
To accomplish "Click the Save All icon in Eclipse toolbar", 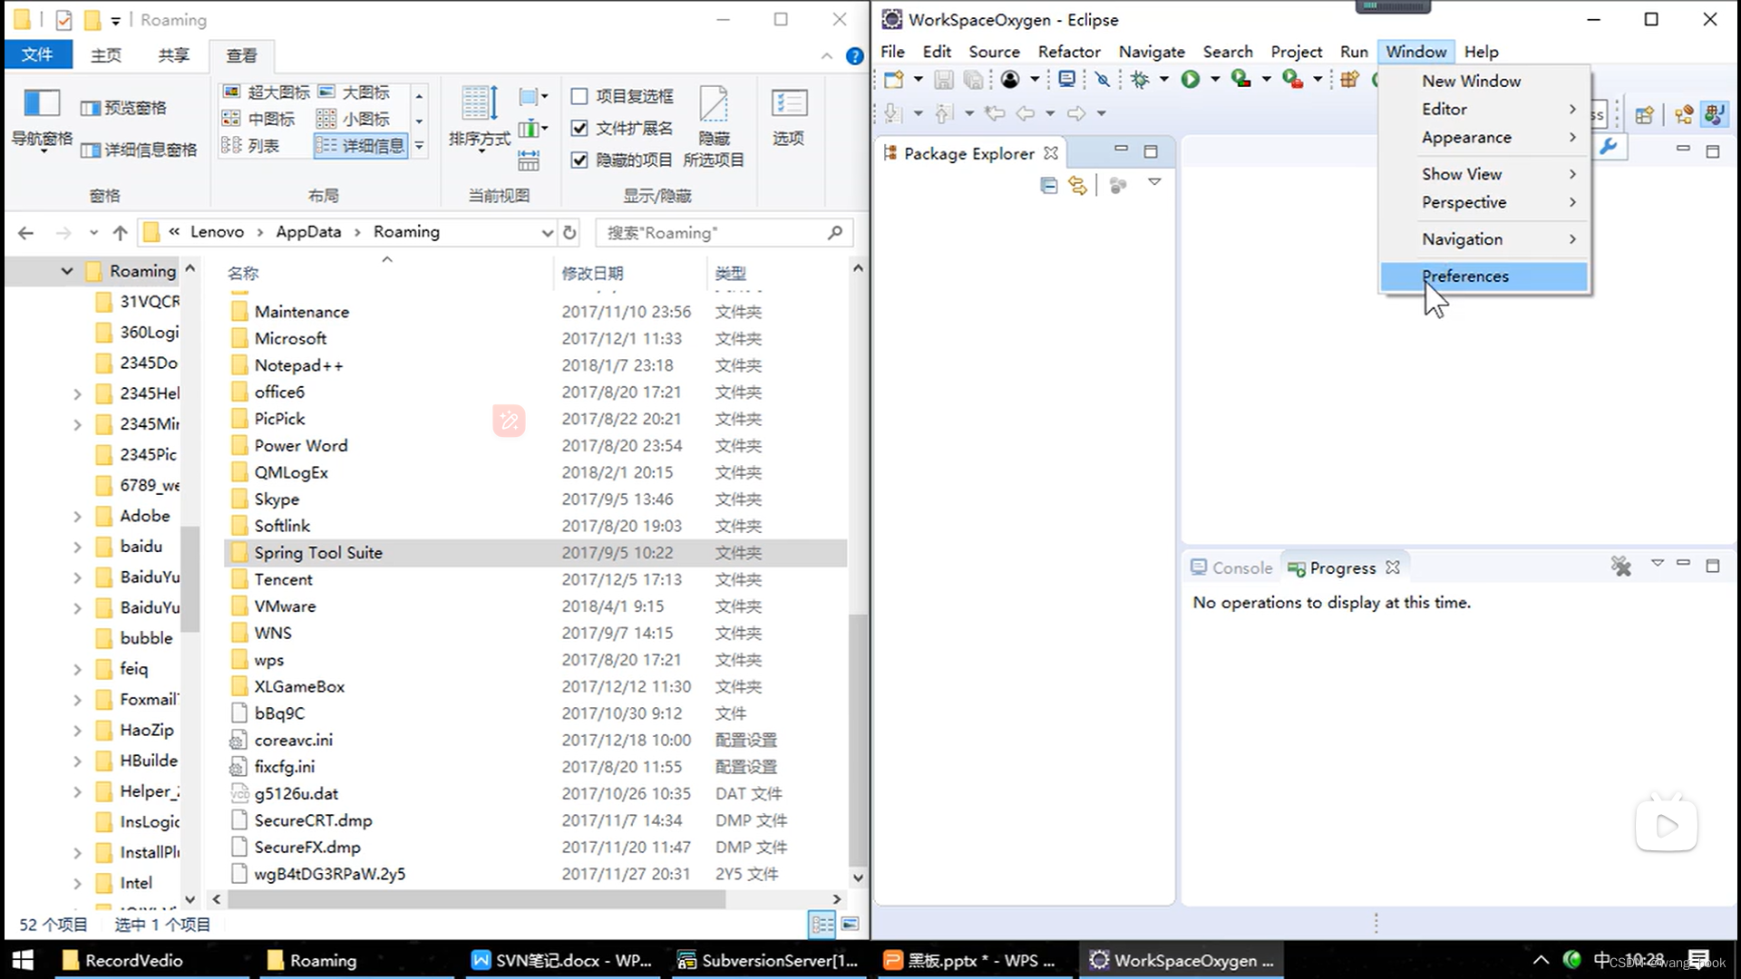I will (973, 80).
